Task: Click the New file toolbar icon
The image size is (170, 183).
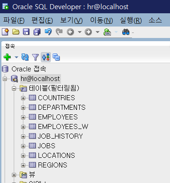Action: click(5, 32)
